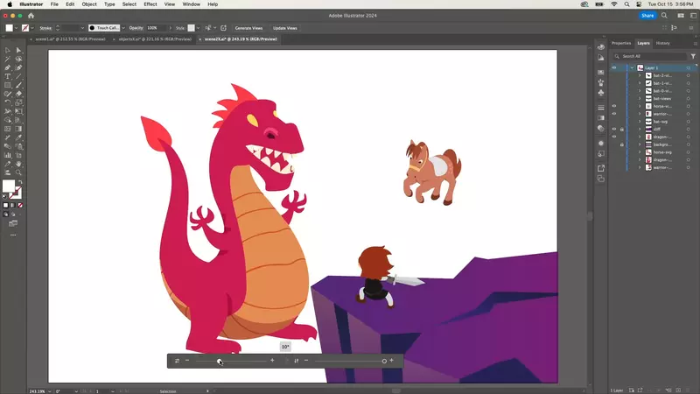
Task: Expand the bat-views sublayer
Action: tap(639, 98)
